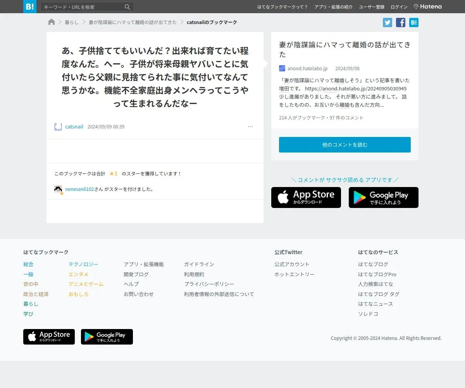Click the anond.hatelabo.jp favicon

pyautogui.click(x=282, y=68)
